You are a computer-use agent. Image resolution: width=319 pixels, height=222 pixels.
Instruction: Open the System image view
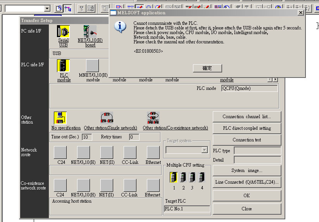pyautogui.click(x=247, y=170)
